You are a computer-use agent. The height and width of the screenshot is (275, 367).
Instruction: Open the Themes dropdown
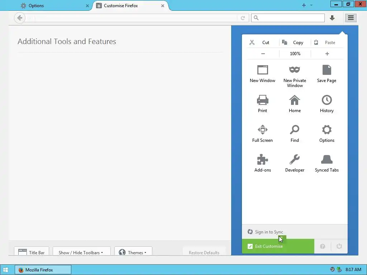pos(133,252)
